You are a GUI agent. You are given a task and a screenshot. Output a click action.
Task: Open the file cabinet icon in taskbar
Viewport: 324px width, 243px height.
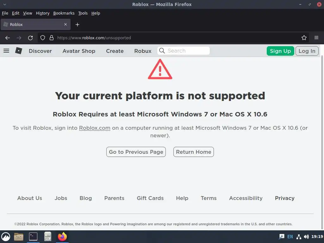click(48, 237)
